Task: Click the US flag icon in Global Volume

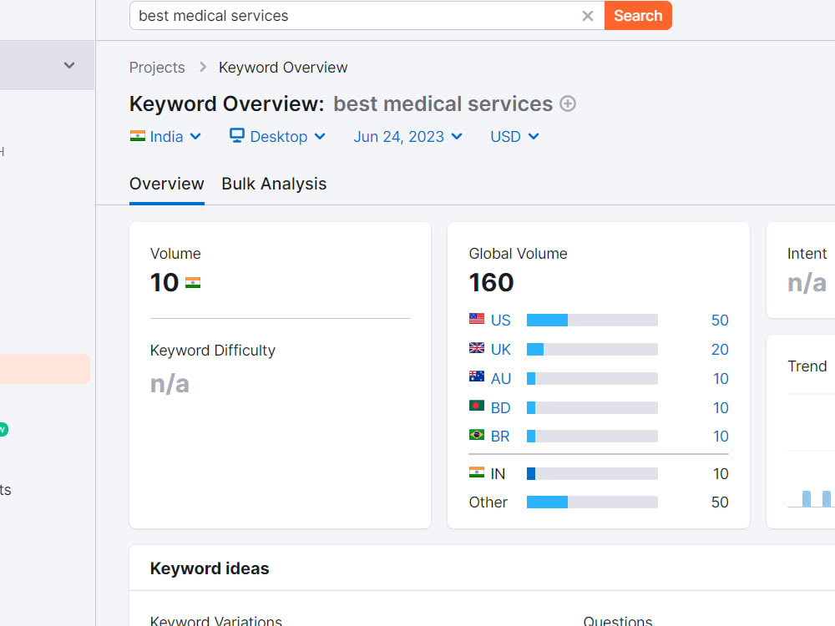Action: coord(477,319)
